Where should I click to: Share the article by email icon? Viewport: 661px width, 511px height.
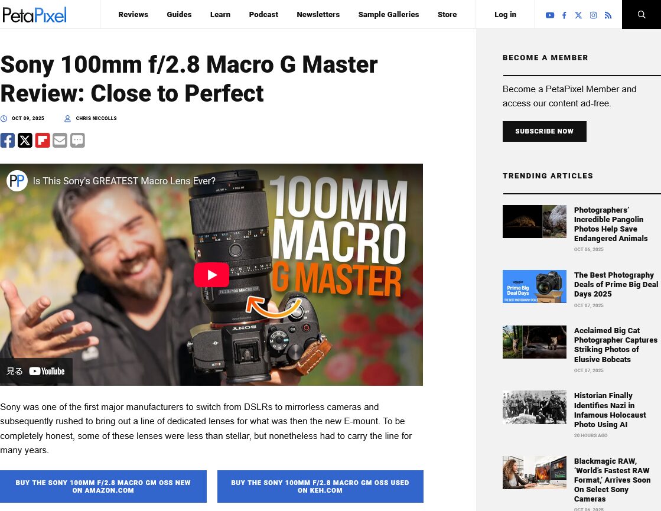(60, 141)
